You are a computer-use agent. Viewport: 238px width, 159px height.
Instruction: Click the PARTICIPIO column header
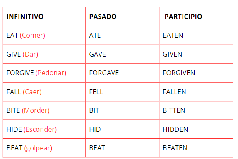click(196, 17)
